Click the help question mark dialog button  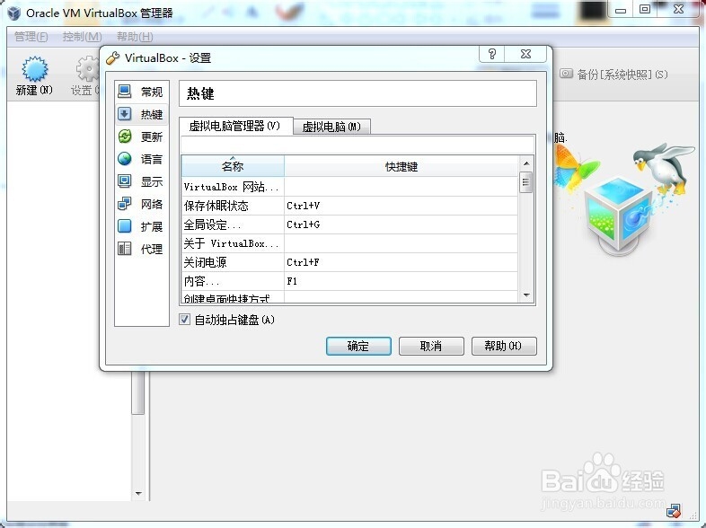(492, 54)
